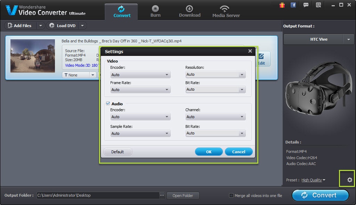Screen dimensions: 356x205
Task: Click the big Convert button
Action: (320, 195)
